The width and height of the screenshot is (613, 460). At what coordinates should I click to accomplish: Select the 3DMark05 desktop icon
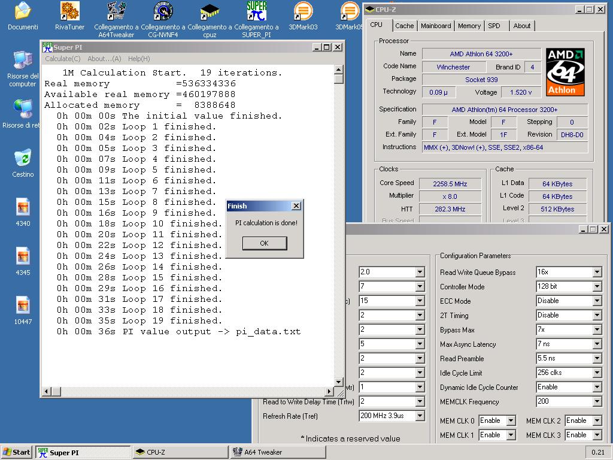[349, 16]
